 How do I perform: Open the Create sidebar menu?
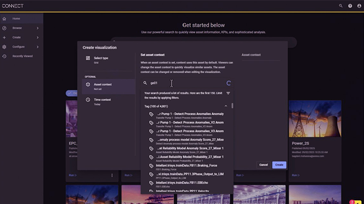[x=21, y=37]
